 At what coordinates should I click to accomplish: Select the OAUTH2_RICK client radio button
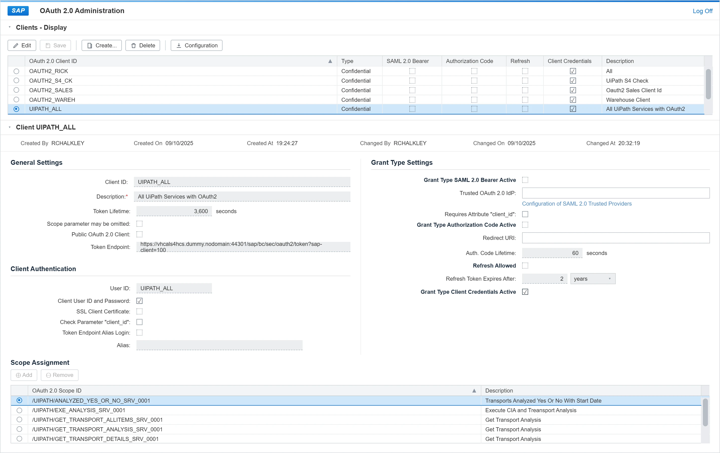pos(16,71)
